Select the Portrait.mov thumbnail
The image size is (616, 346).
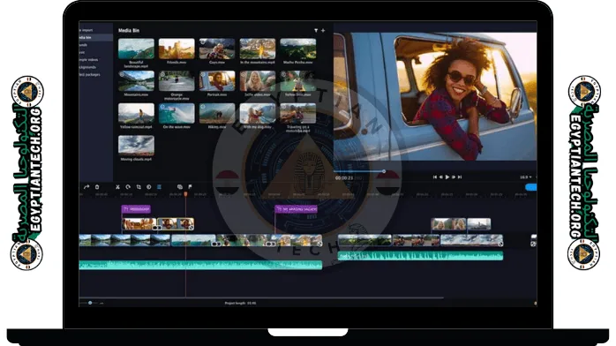(217, 81)
